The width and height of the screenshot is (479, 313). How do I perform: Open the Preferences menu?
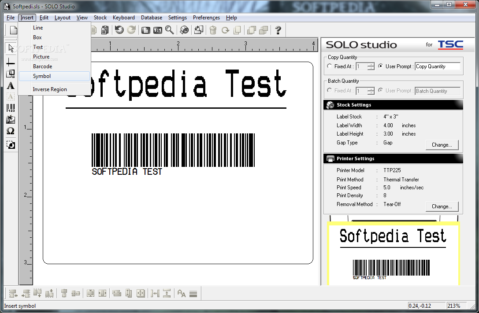(x=206, y=18)
